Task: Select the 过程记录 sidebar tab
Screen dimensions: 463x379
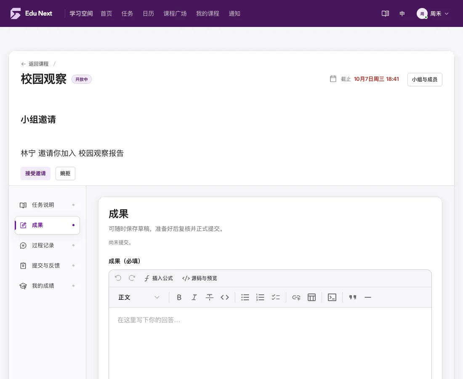Action: [x=47, y=246]
